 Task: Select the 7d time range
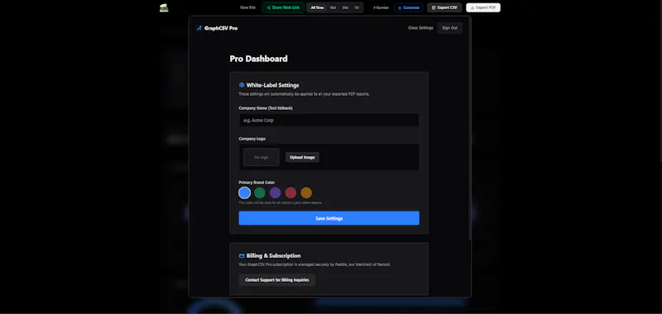click(x=357, y=7)
